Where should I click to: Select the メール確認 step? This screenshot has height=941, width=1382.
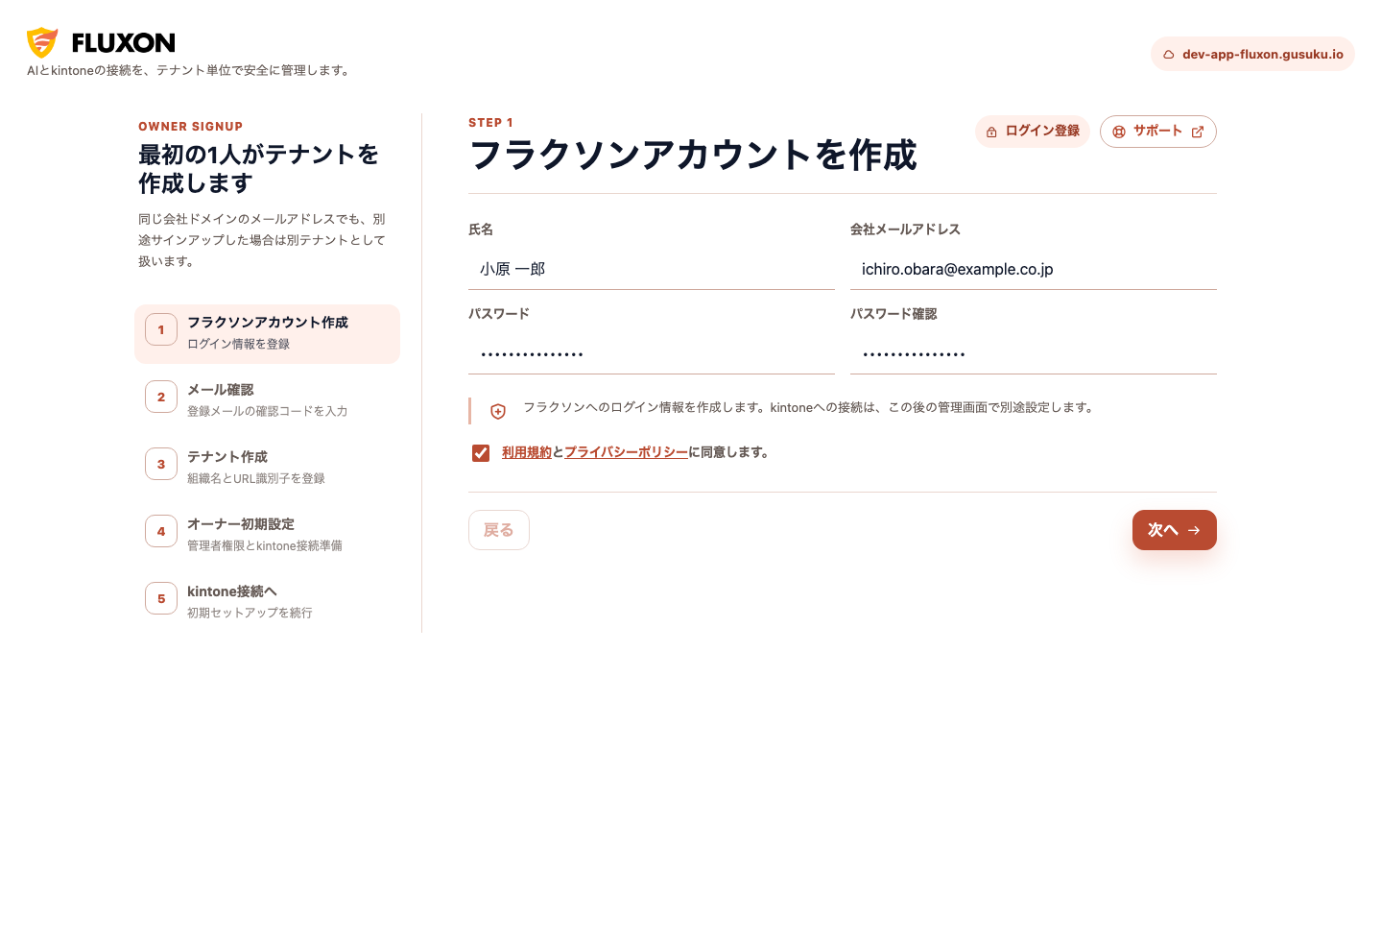[x=267, y=399]
